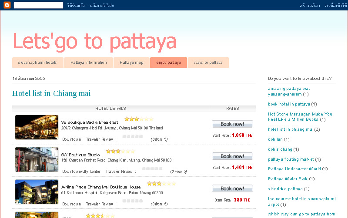Open the silverlake pattaya label
The image size is (348, 218).
coord(285,189)
